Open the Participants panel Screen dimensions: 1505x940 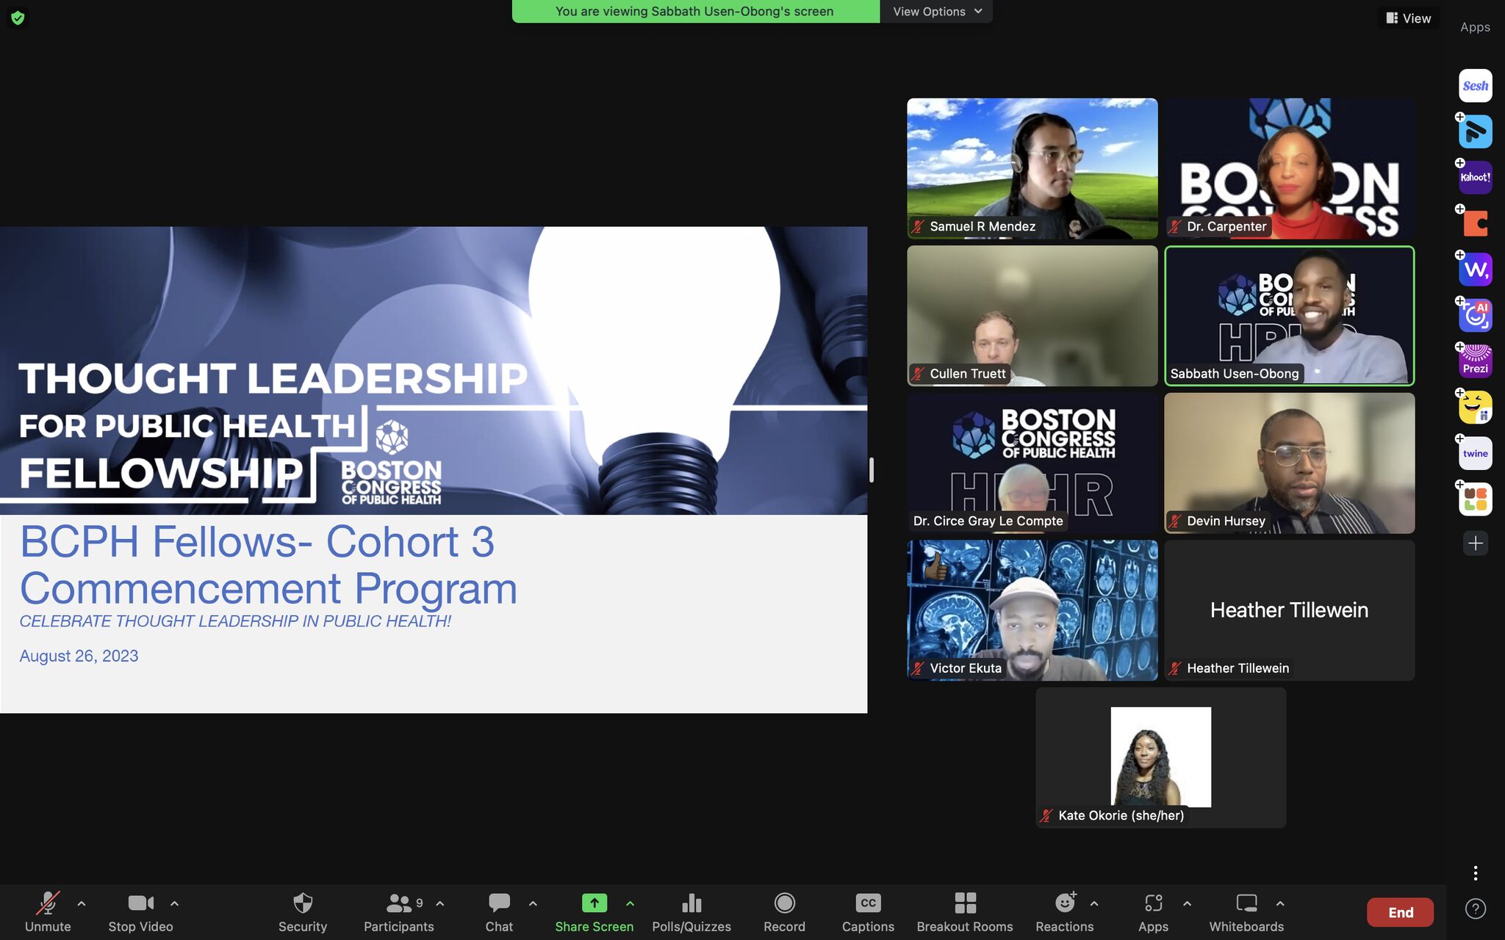coord(399,912)
